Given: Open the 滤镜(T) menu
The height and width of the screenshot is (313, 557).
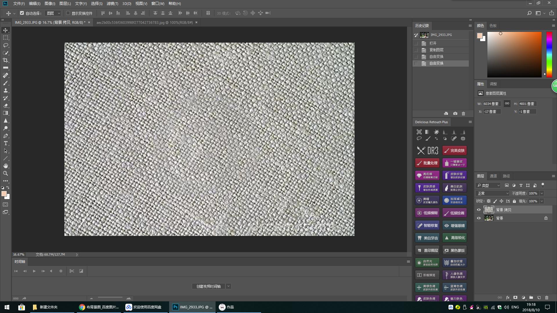Looking at the screenshot, I should pyautogui.click(x=112, y=3).
